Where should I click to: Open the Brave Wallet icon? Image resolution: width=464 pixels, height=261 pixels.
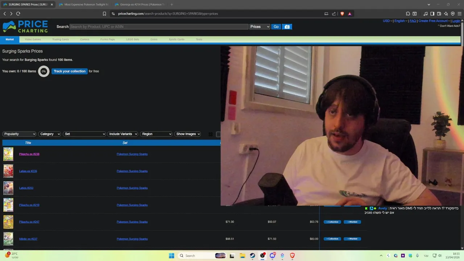[x=439, y=14]
